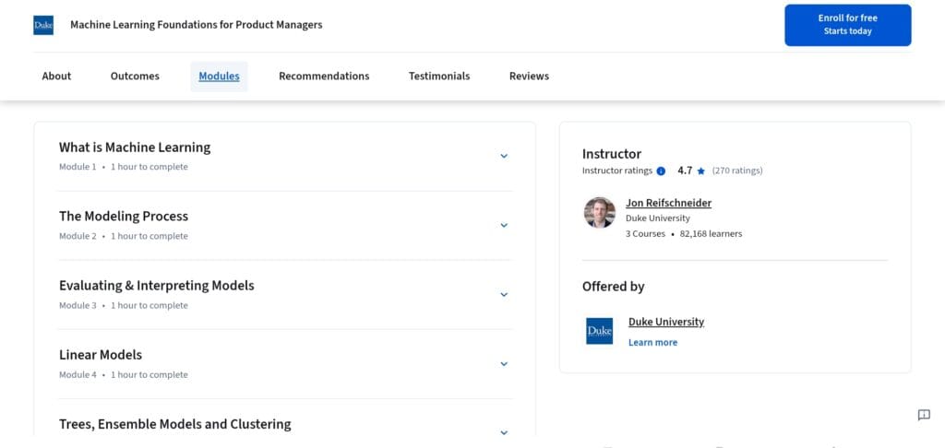The image size is (945, 448).
Task: Click Learn more link
Action: click(652, 342)
